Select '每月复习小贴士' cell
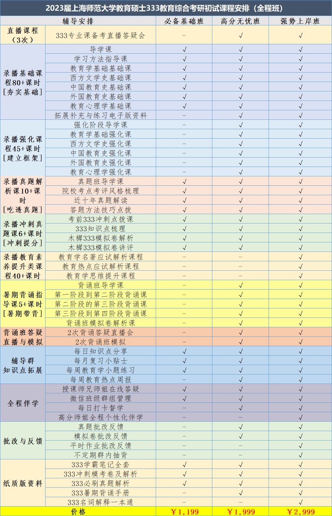 coord(100,361)
